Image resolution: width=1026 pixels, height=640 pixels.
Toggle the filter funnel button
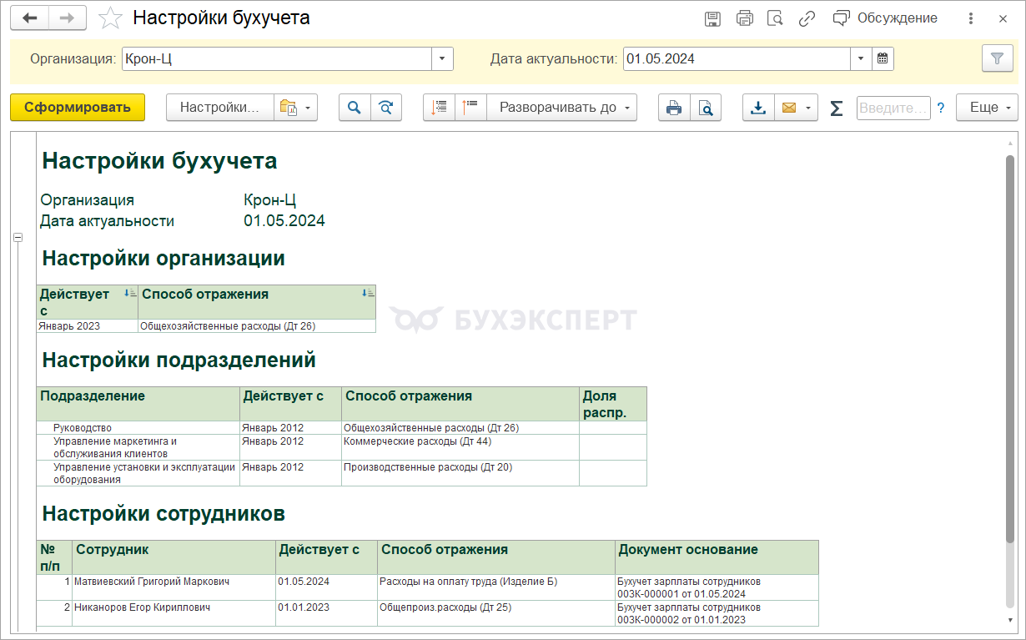[997, 59]
